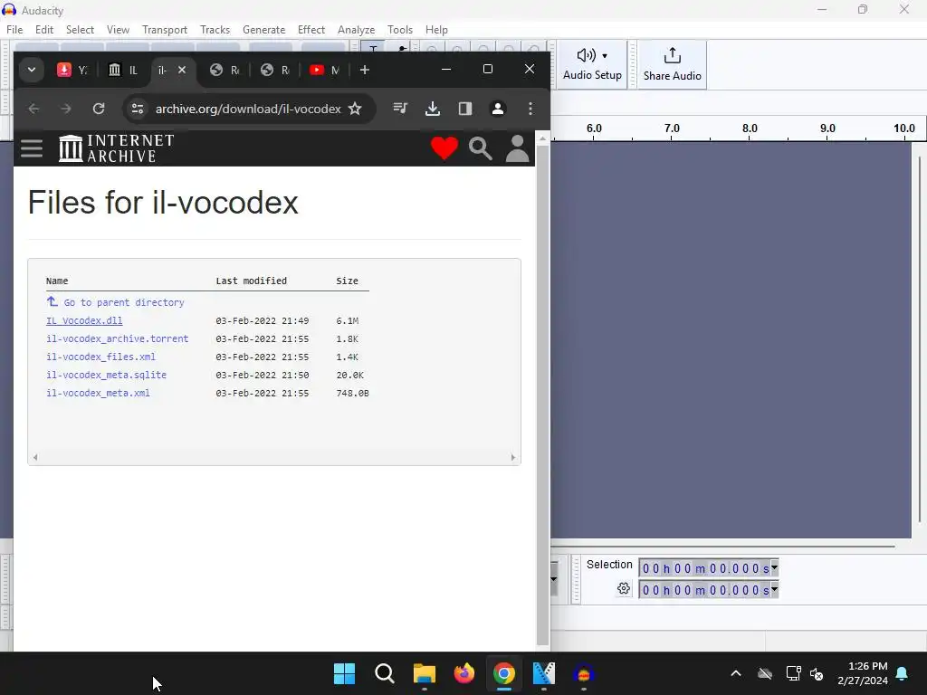Open File Explorer from taskbar
927x695 pixels.
[424, 673]
